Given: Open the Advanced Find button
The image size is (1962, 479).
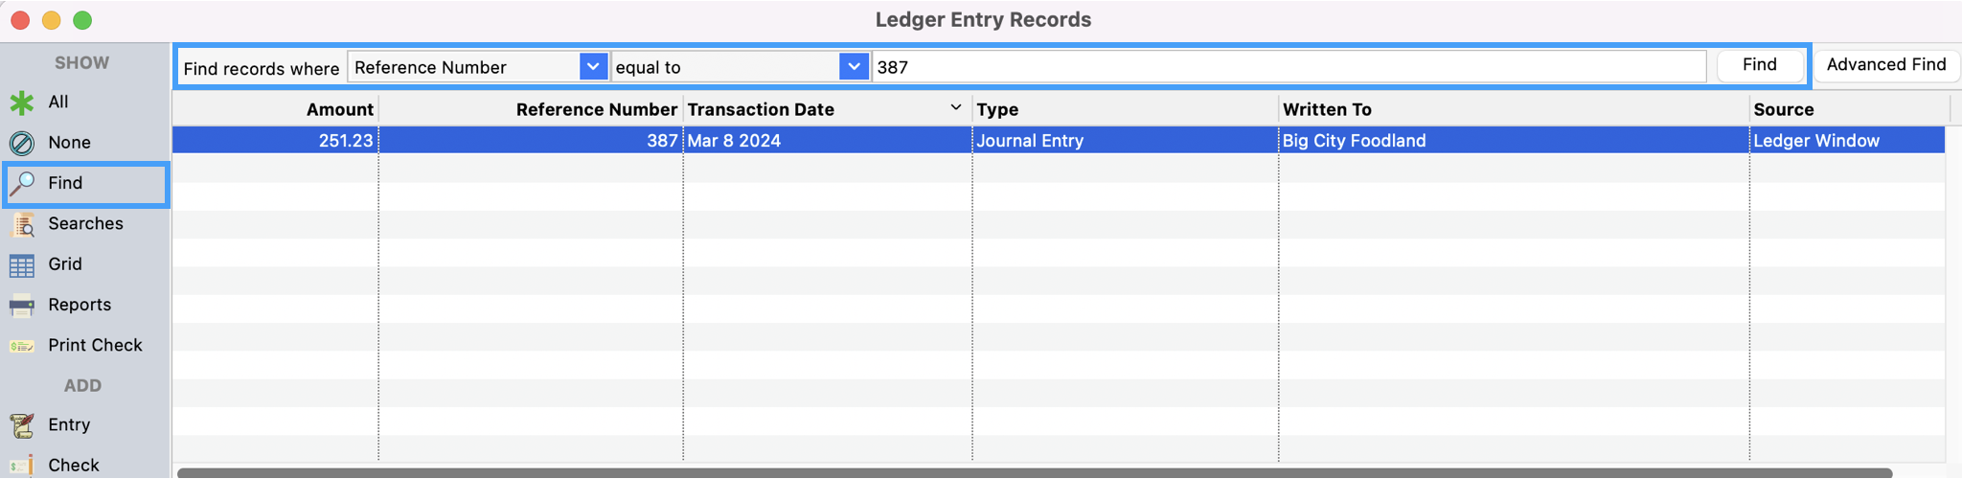Looking at the screenshot, I should [x=1885, y=65].
